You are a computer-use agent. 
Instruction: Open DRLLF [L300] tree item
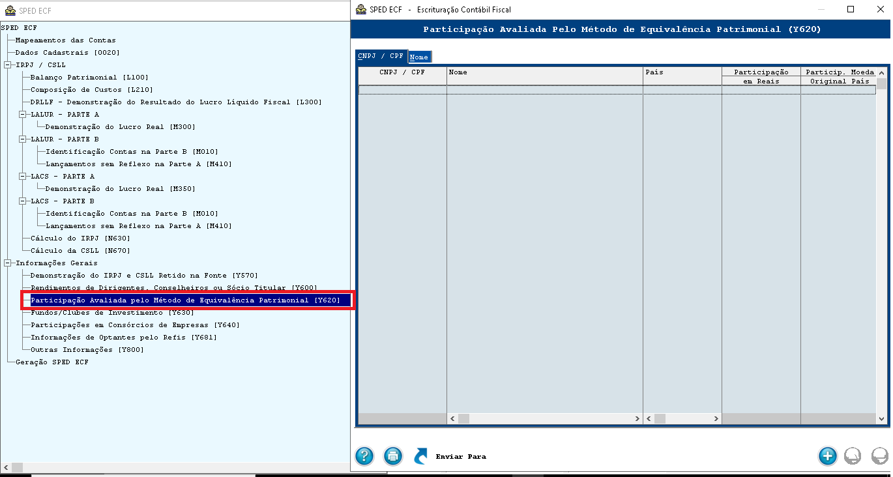(x=176, y=102)
